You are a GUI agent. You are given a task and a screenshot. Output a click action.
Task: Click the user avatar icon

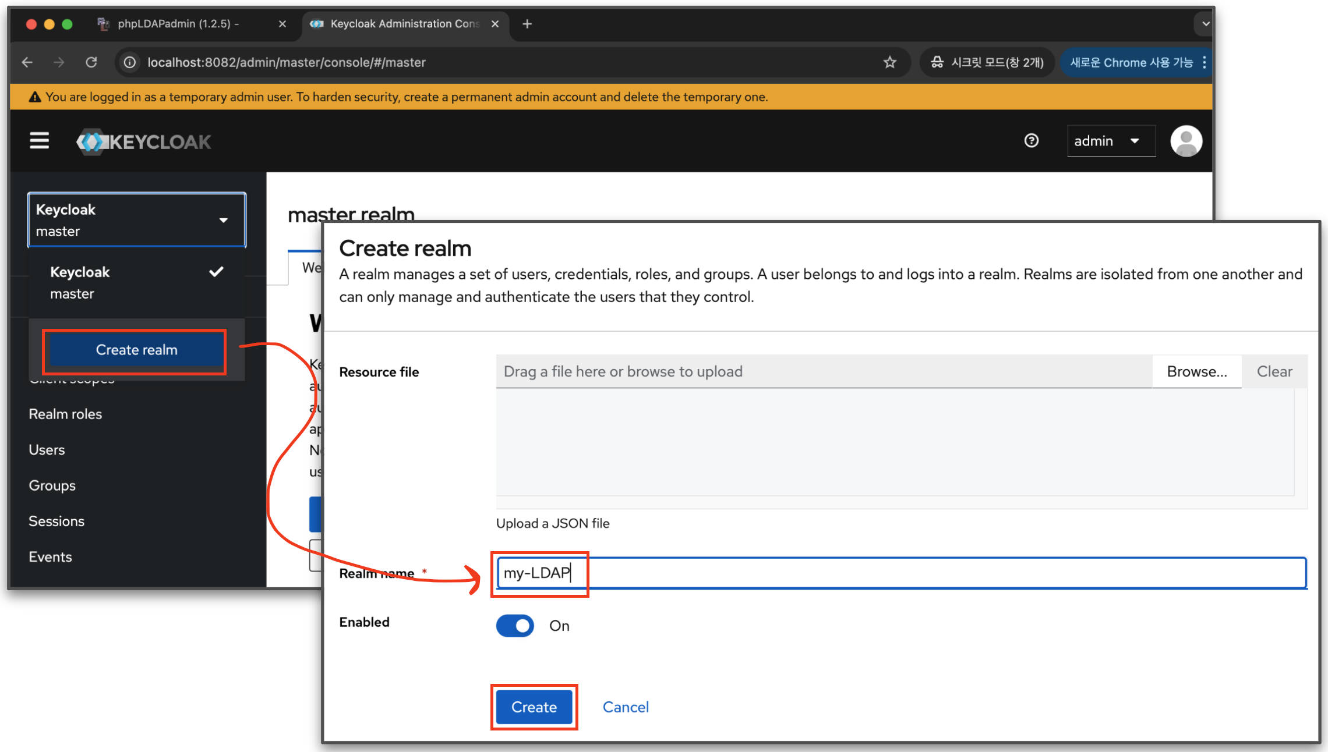click(1186, 141)
